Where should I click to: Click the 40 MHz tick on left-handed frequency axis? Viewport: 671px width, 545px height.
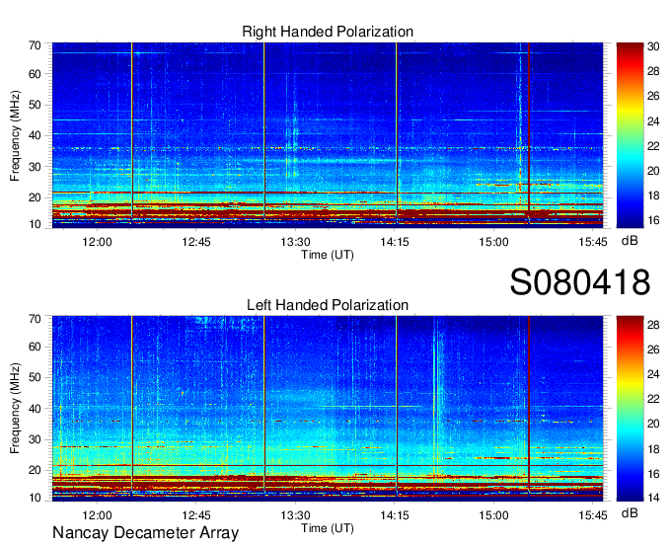pyautogui.click(x=35, y=409)
